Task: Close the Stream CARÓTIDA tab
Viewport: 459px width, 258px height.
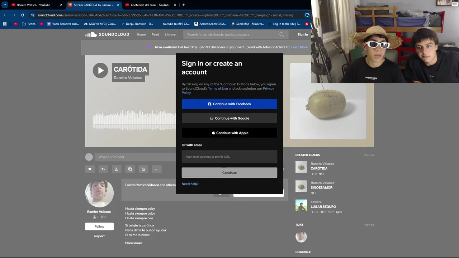Action: [118, 5]
